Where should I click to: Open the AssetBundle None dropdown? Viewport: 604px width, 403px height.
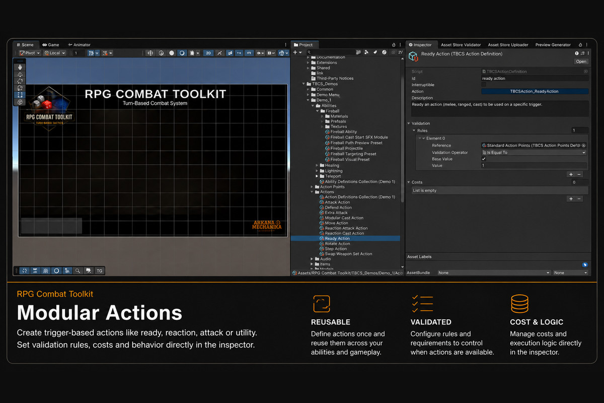pos(494,273)
